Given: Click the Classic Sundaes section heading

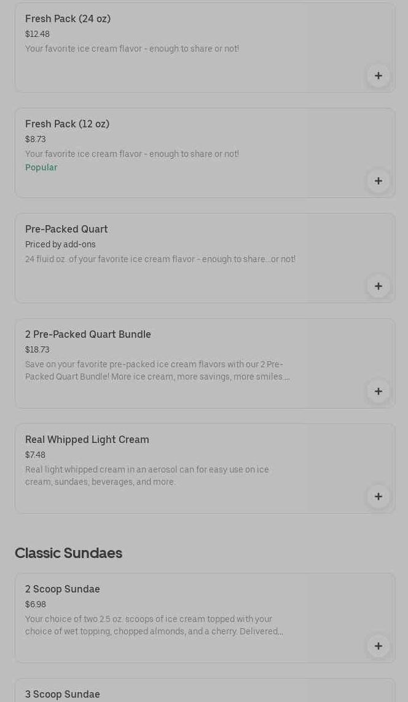Looking at the screenshot, I should (68, 553).
